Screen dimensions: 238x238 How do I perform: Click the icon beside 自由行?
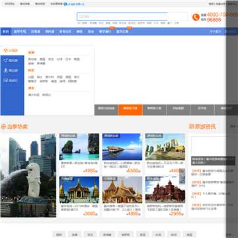[x=6, y=80]
